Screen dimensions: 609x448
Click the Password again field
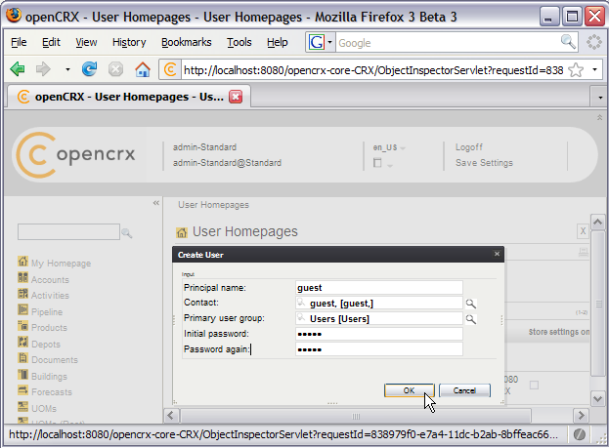pos(379,349)
